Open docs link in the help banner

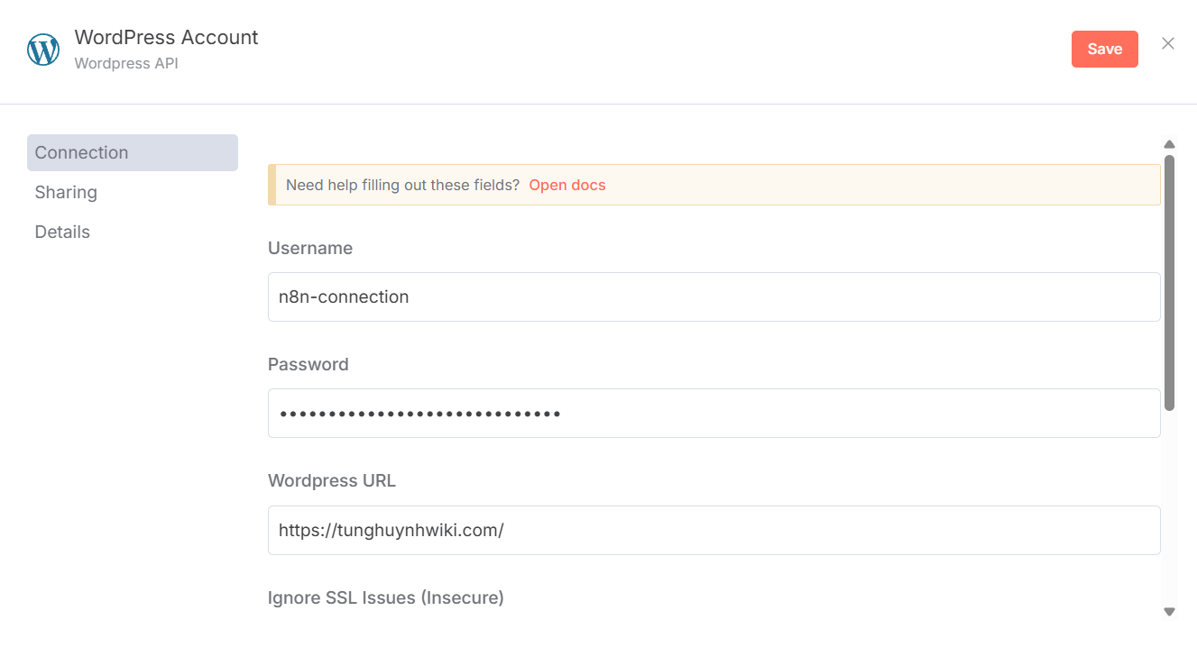tap(566, 185)
